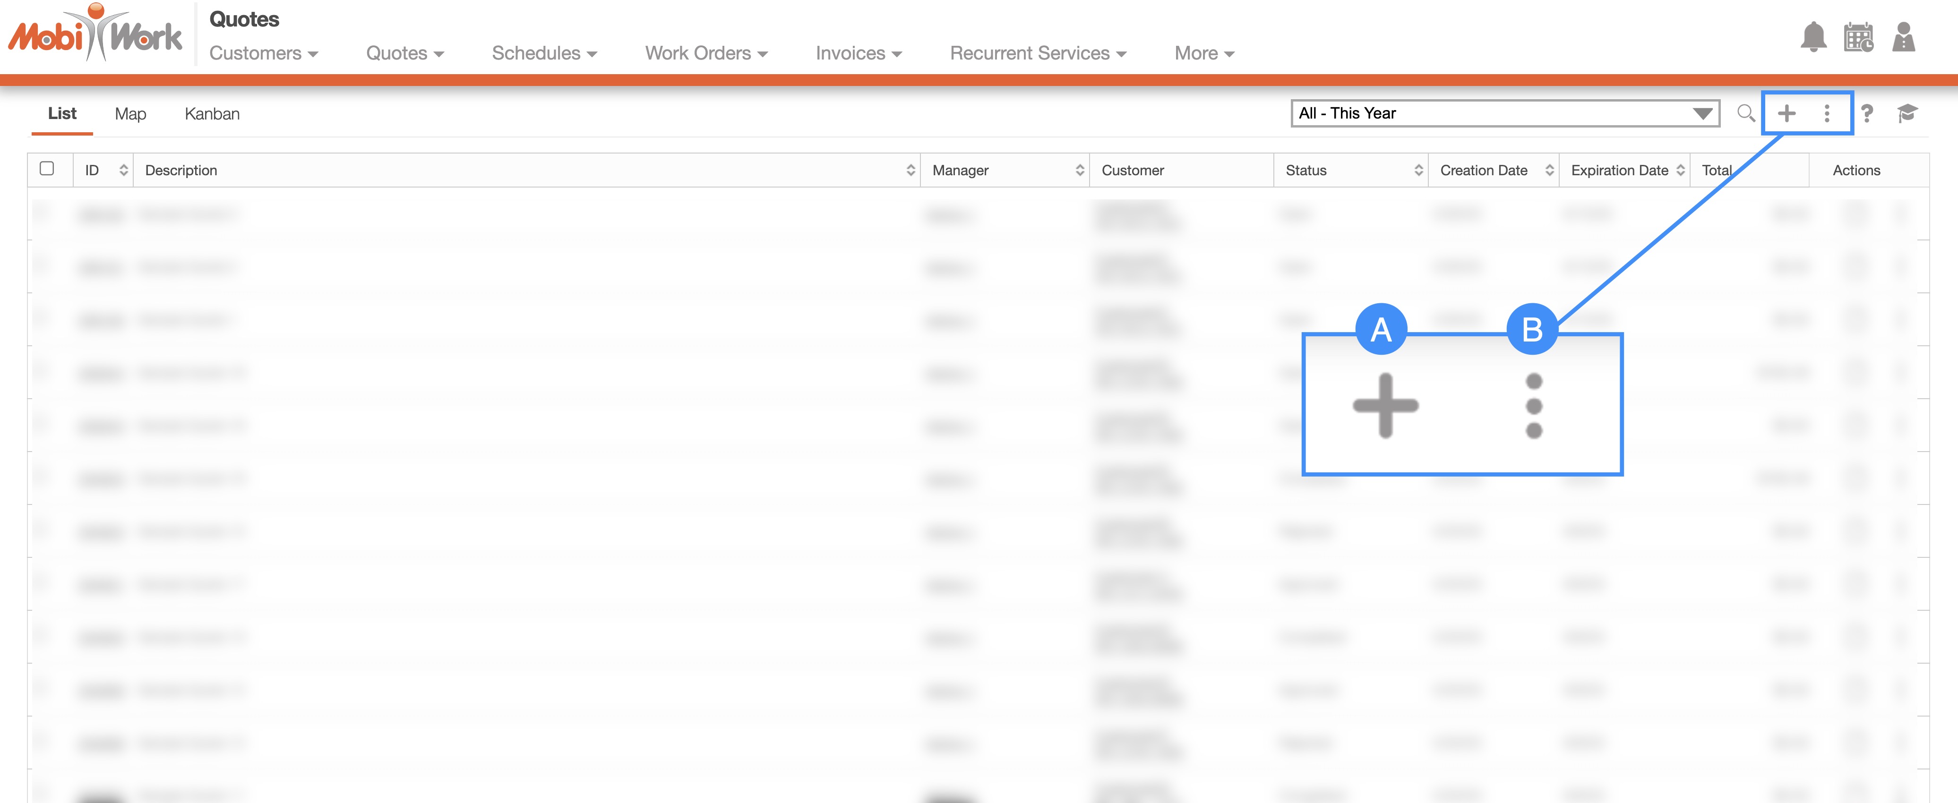Open the graduation cap training icon
The image size is (1958, 803).
(x=1907, y=113)
